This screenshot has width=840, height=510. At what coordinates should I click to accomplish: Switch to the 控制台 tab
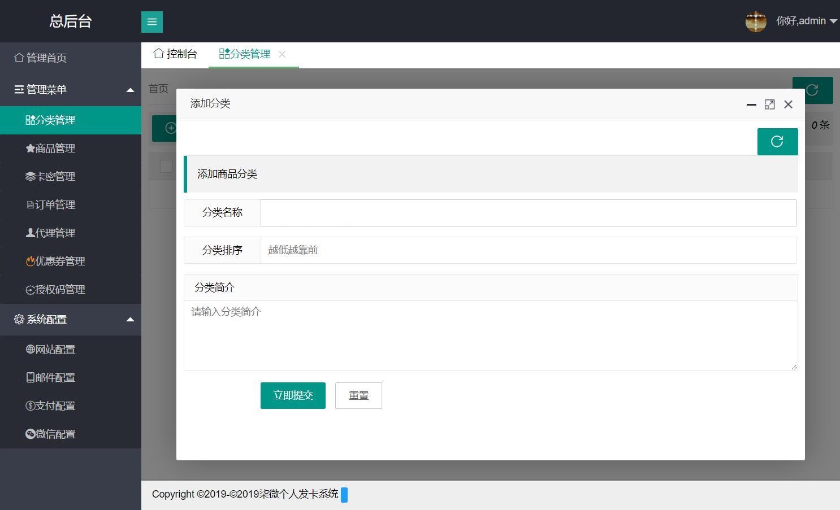(175, 54)
